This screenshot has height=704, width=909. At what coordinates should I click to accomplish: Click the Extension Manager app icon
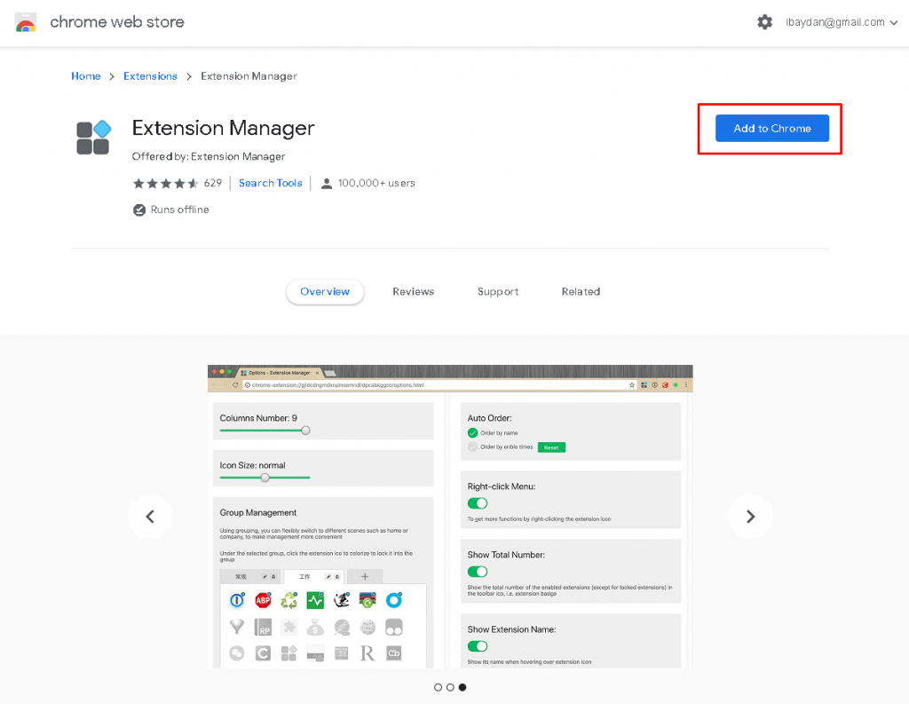93,138
